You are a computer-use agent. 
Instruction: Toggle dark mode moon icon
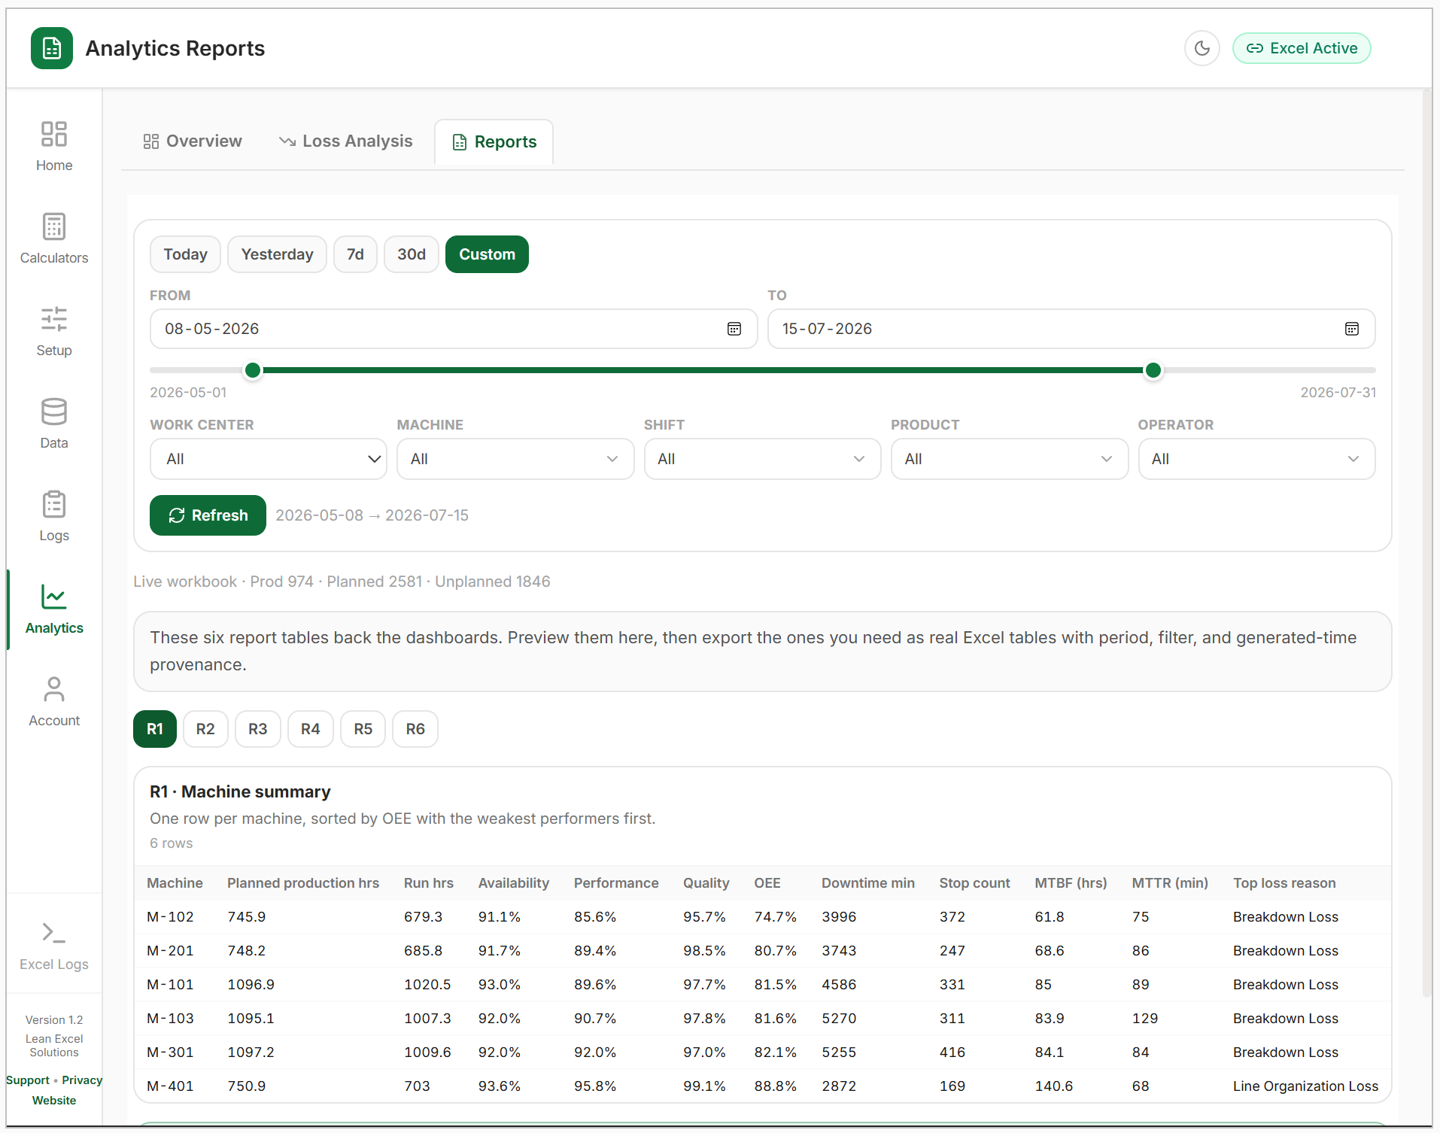pyautogui.click(x=1202, y=48)
